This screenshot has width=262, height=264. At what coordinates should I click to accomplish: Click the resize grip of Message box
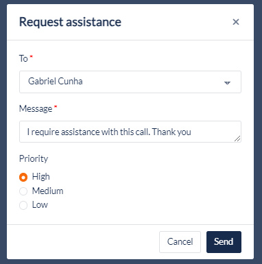click(237, 139)
